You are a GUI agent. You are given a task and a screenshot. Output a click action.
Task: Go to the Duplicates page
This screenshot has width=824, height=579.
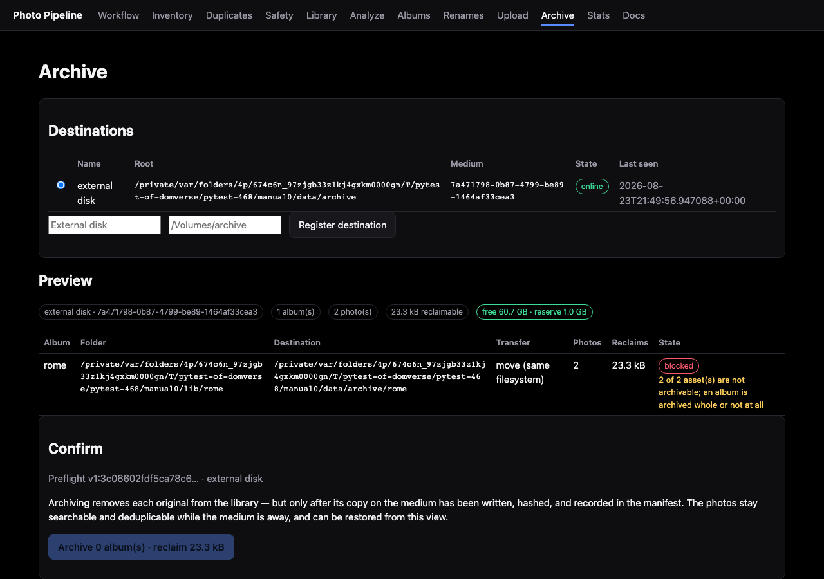click(x=229, y=15)
